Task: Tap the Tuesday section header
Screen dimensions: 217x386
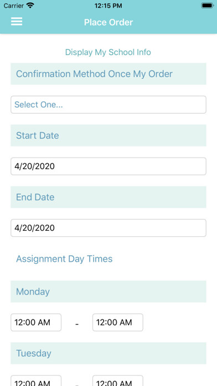Action: coord(108,353)
